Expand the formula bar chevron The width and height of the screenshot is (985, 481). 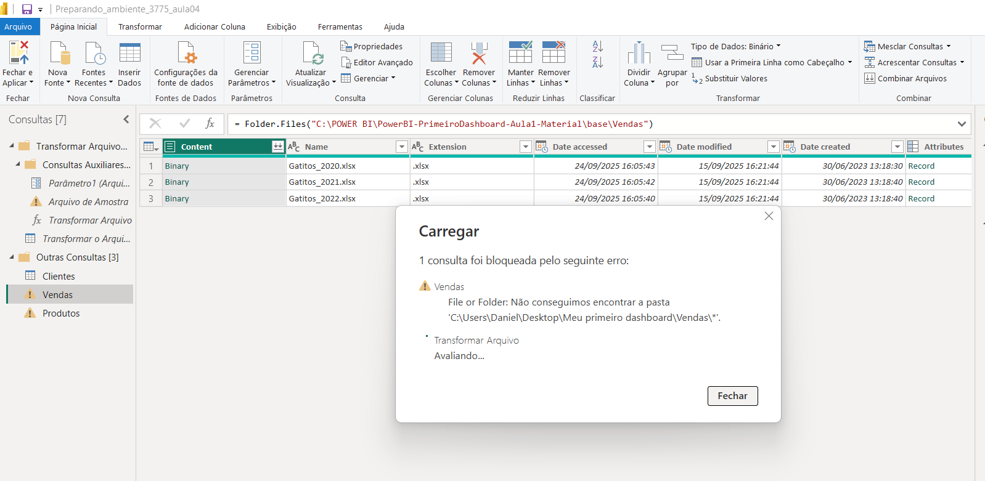coord(962,124)
